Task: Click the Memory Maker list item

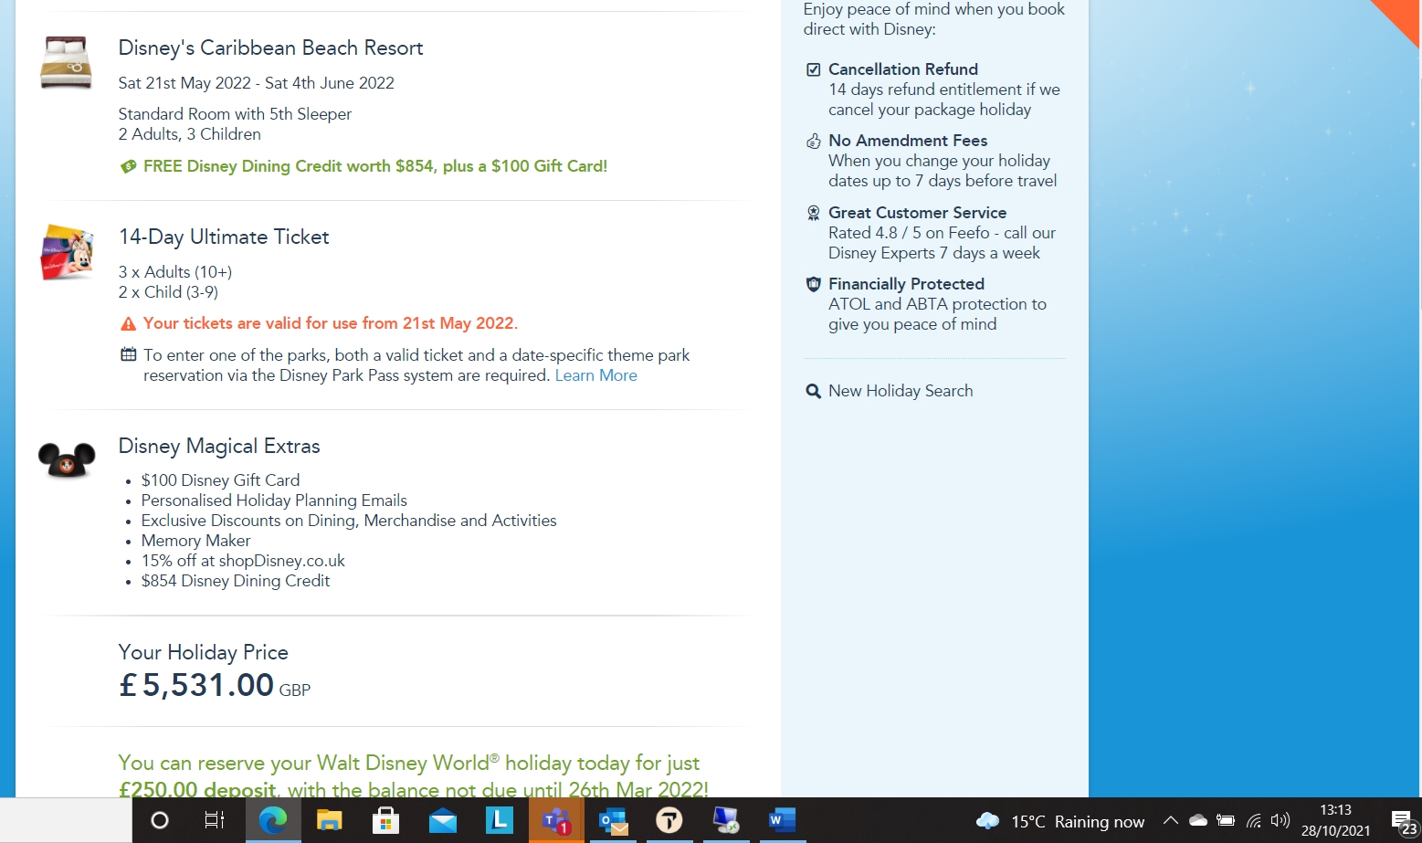Action: click(195, 541)
